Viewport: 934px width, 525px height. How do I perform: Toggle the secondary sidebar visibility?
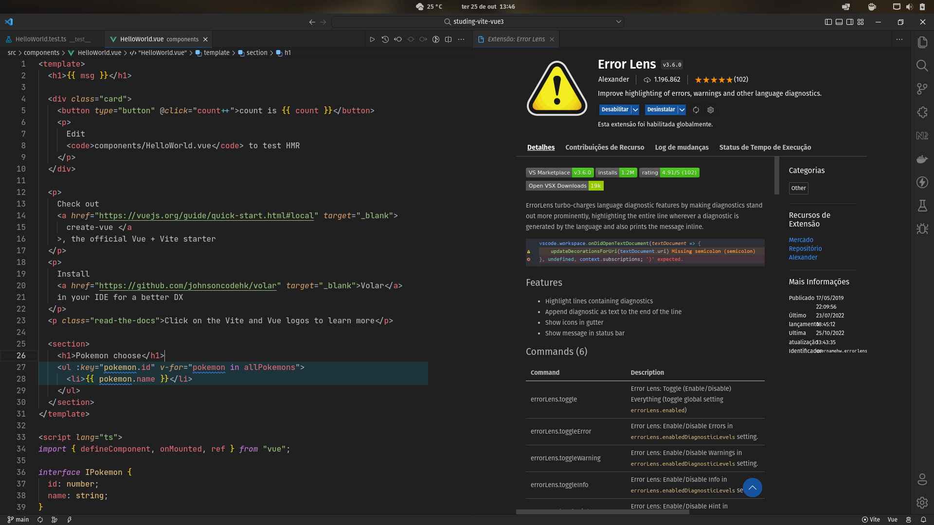pyautogui.click(x=849, y=22)
